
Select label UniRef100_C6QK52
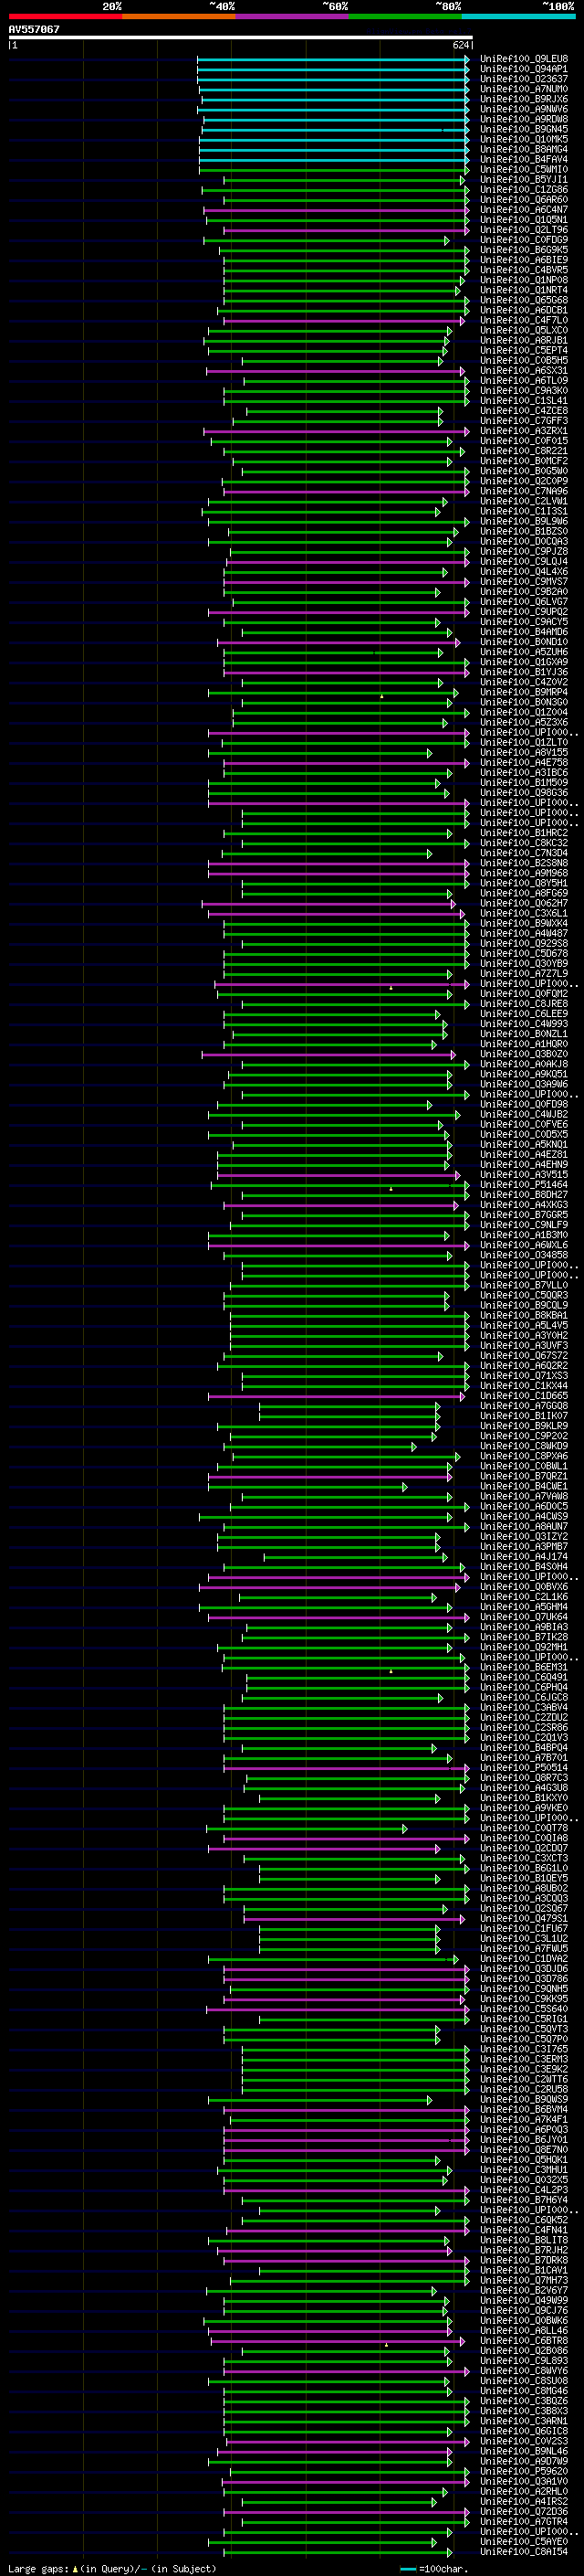[x=524, y=2220]
